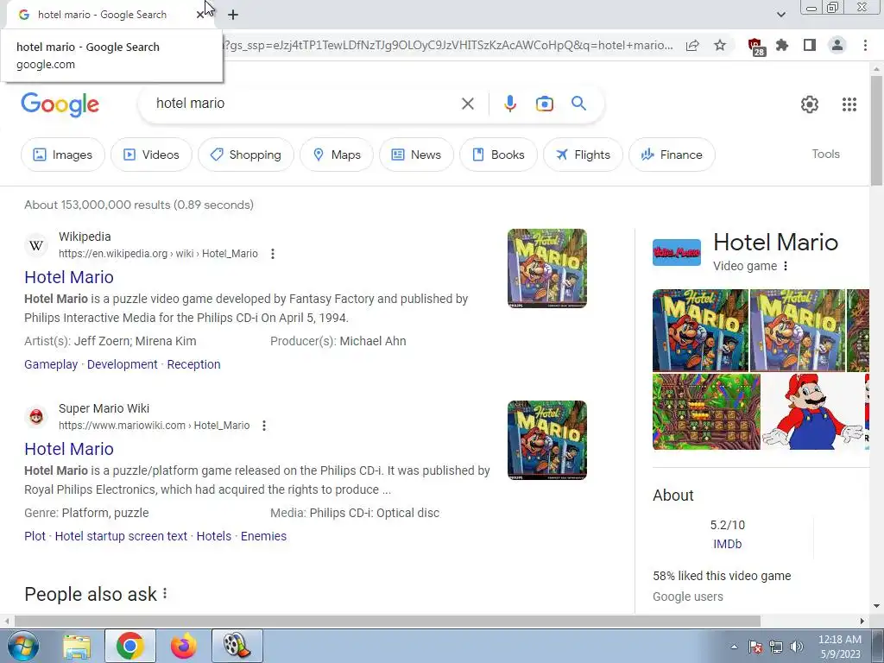Jump to Wikipedia Reception section link
Image resolution: width=884 pixels, height=663 pixels.
(193, 364)
